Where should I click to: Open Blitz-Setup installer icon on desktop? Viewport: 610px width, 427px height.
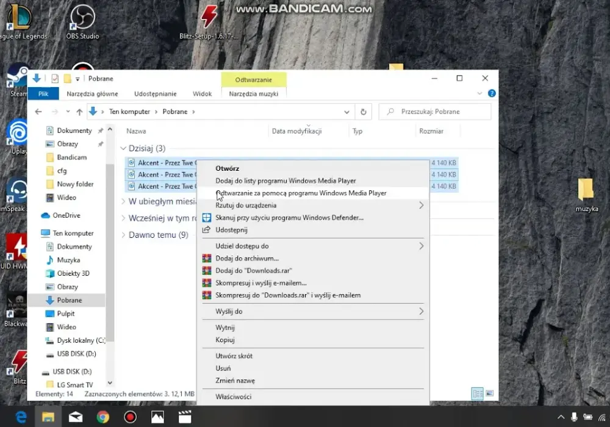(209, 21)
